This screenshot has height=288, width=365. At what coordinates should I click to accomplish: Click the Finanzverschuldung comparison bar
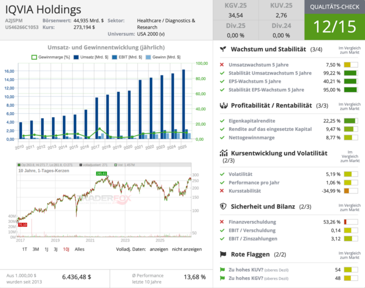point(351,222)
